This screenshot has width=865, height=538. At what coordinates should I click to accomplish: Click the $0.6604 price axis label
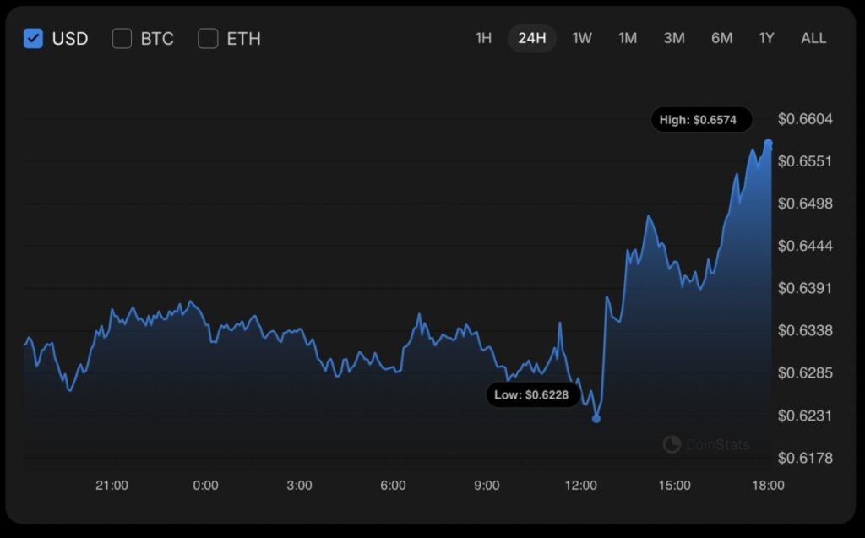coord(805,119)
